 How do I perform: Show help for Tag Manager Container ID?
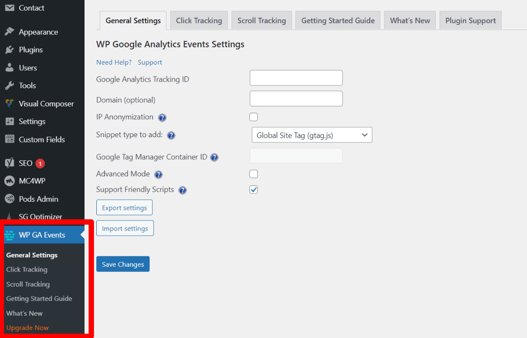[214, 157]
